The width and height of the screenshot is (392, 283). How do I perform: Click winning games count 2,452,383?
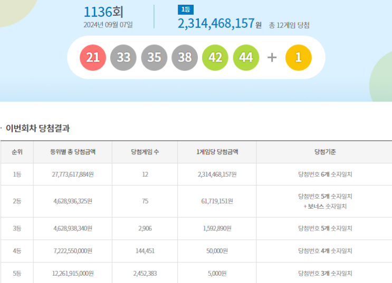[x=145, y=274]
